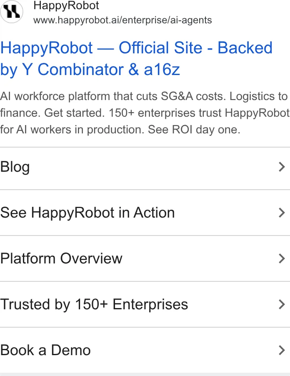Click headline's "by Y Combinator & a16z" line
This screenshot has height=376, width=290.
tap(90, 70)
